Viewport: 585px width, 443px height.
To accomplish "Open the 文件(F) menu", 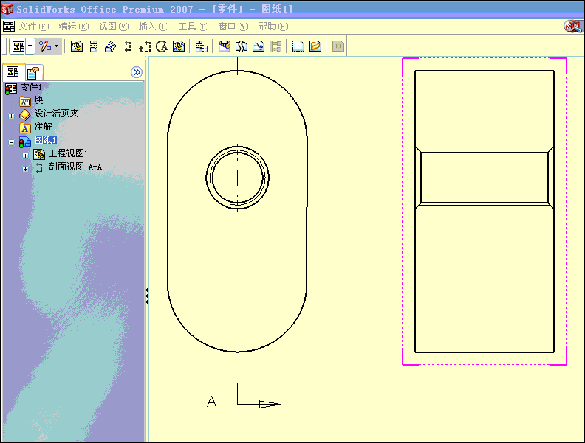I will (34, 27).
